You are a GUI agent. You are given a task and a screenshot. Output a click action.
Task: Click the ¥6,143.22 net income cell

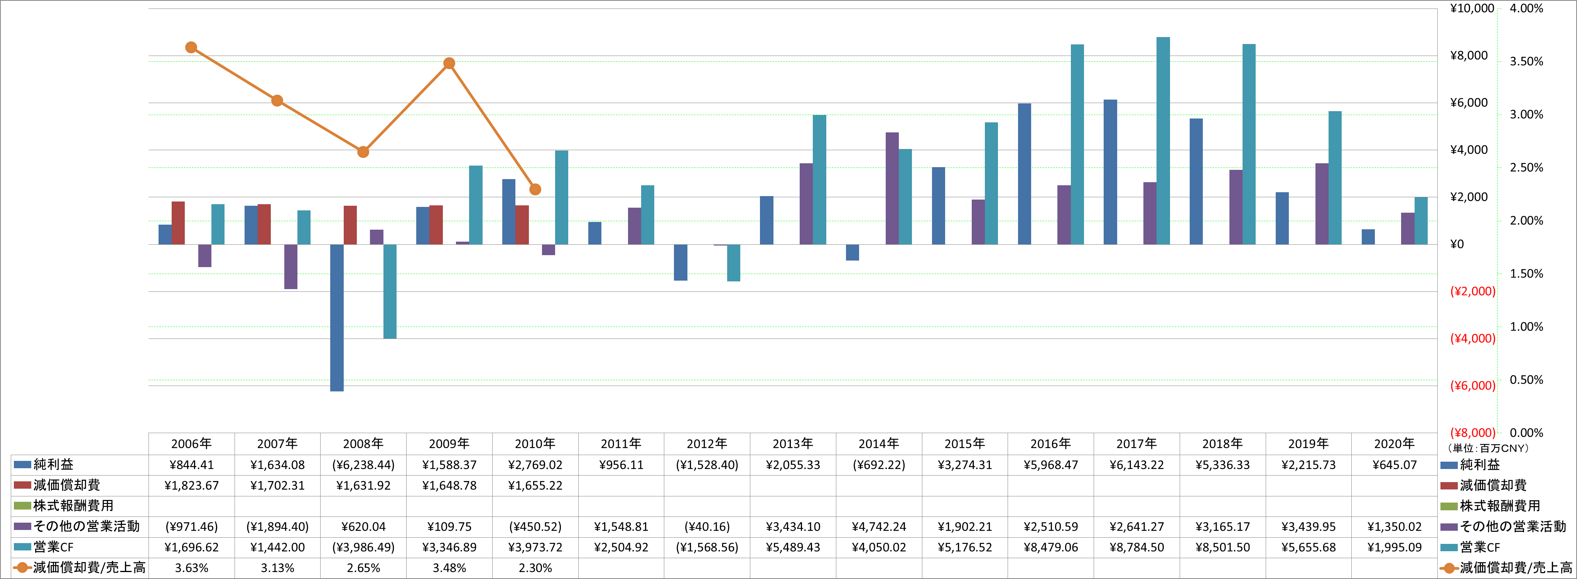(1136, 465)
